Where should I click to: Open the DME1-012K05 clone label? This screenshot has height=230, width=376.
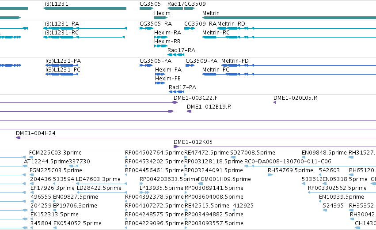pos(193,142)
